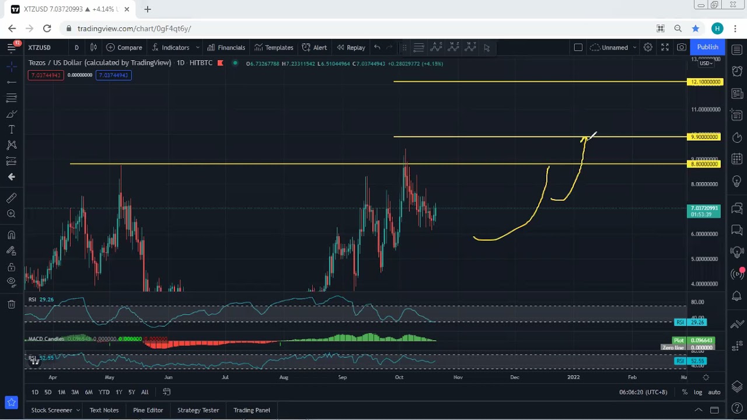Undo last chart action
This screenshot has width=747, height=420.
pyautogui.click(x=377, y=48)
